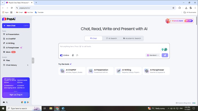Open the Apps bookmark shortcut
198x111 pixels.
coord(5,12)
